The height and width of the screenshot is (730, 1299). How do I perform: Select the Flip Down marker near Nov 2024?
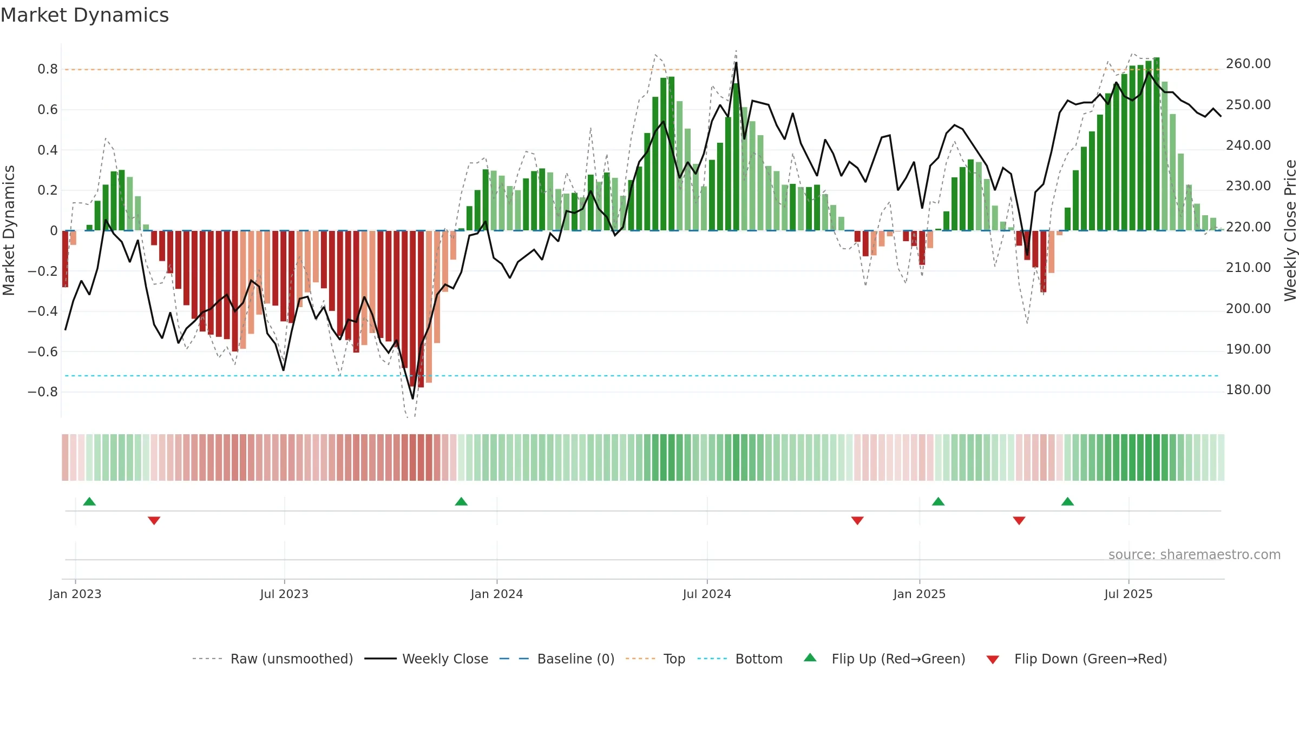pos(857,520)
